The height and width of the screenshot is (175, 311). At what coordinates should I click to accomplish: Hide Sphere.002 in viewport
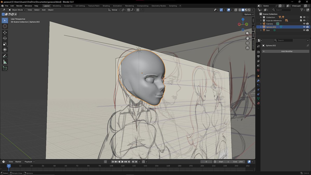(304, 27)
